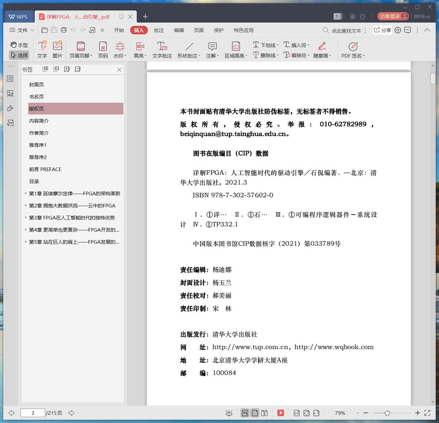Add page numbers with 页码

coord(103,50)
